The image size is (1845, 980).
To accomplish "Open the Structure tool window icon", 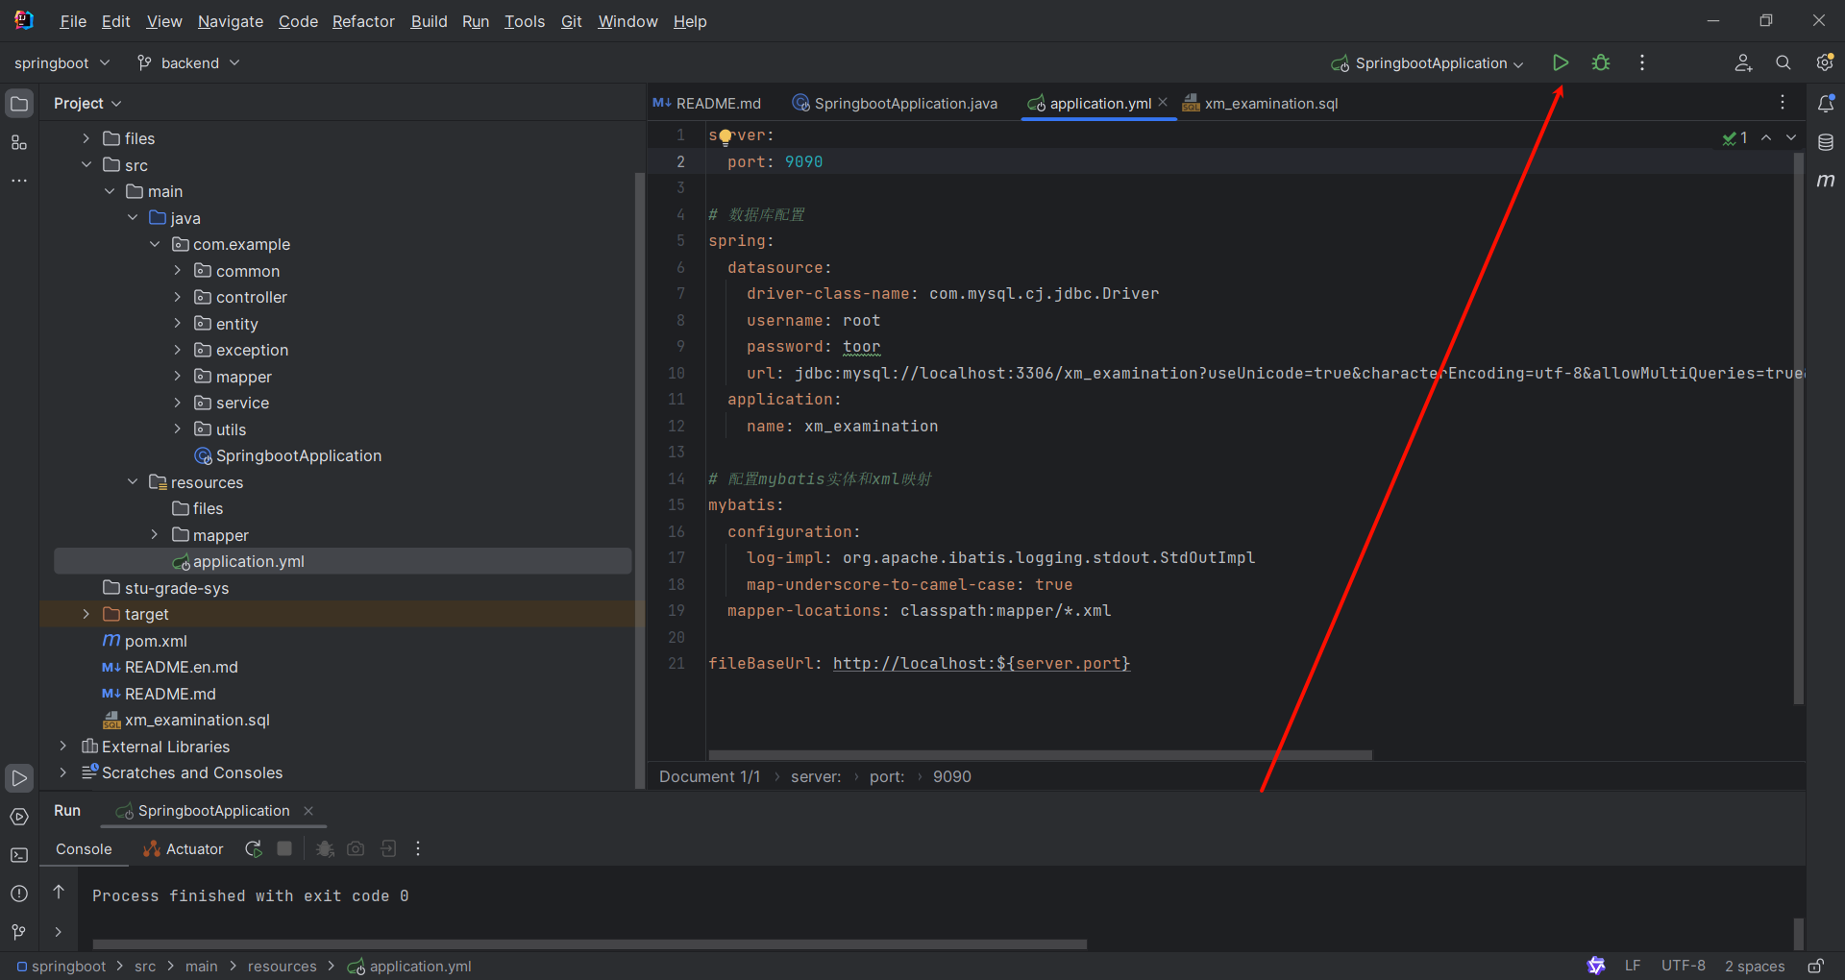I will (x=19, y=143).
